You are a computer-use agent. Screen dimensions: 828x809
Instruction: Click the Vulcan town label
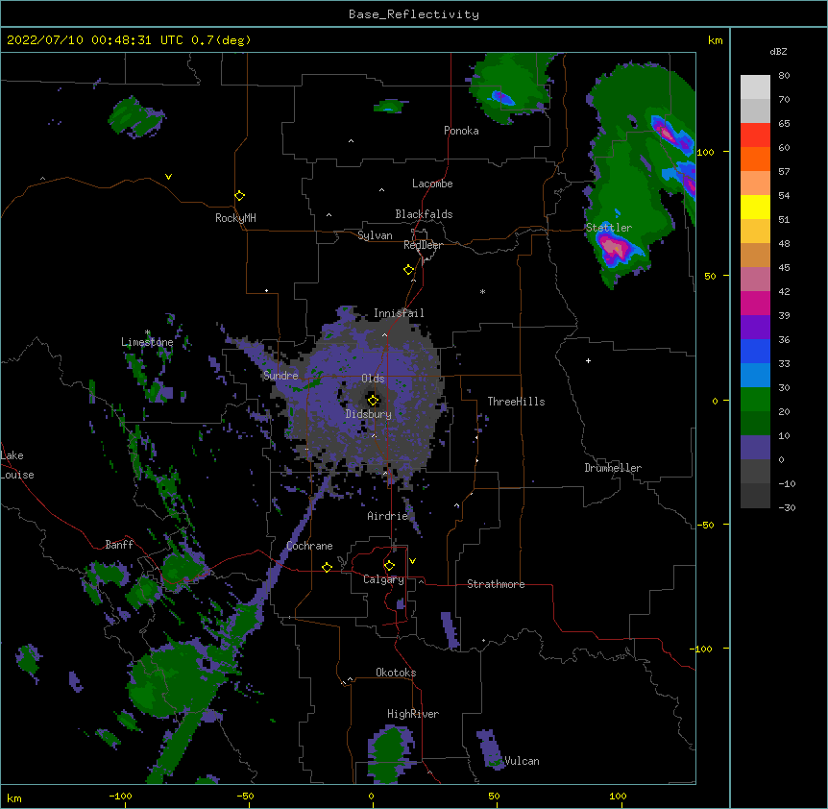point(522,761)
